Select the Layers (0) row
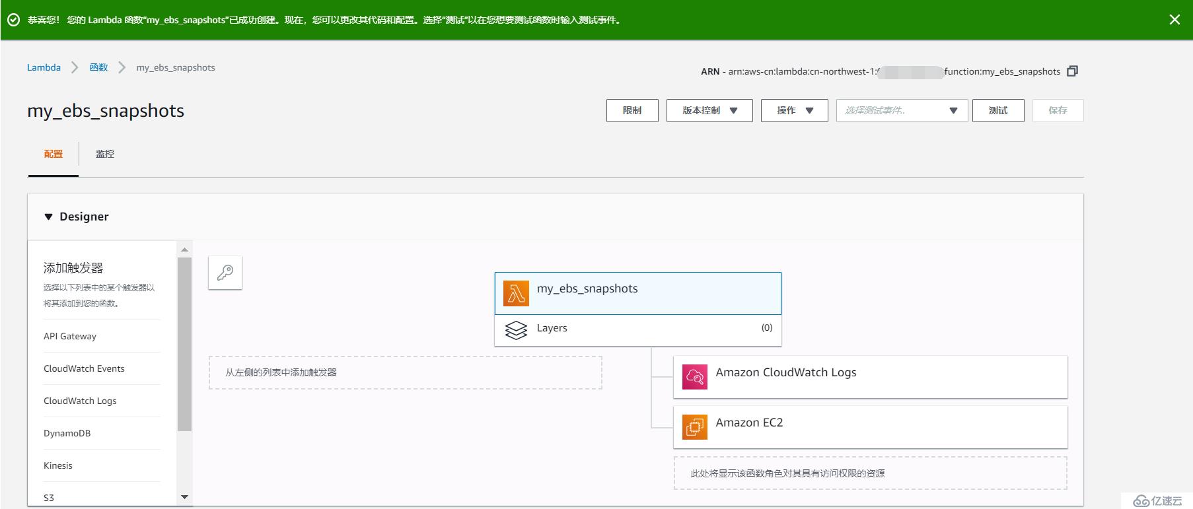1193x509 pixels. [x=638, y=330]
